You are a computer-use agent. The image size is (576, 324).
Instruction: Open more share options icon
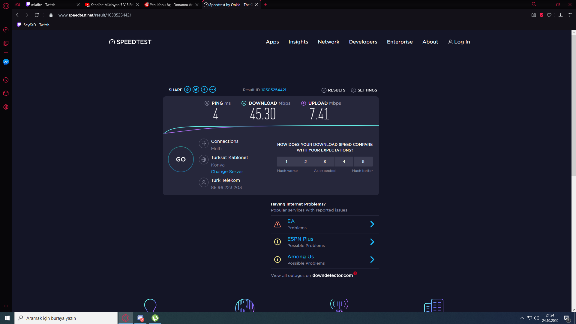point(213,89)
